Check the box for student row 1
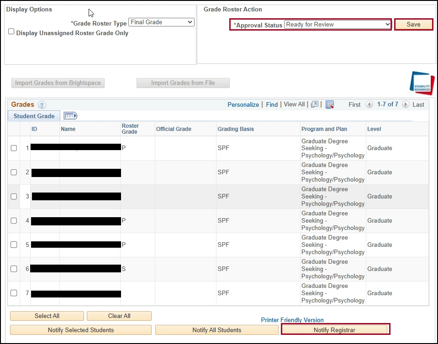 [x=14, y=148]
